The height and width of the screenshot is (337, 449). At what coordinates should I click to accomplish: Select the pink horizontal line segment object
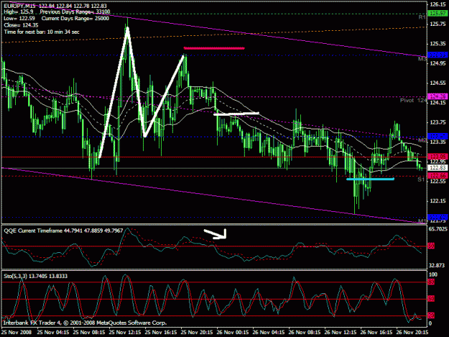(214, 48)
